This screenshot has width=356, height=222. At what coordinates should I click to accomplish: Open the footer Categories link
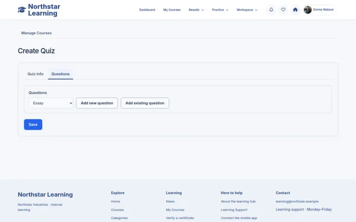coord(119,218)
